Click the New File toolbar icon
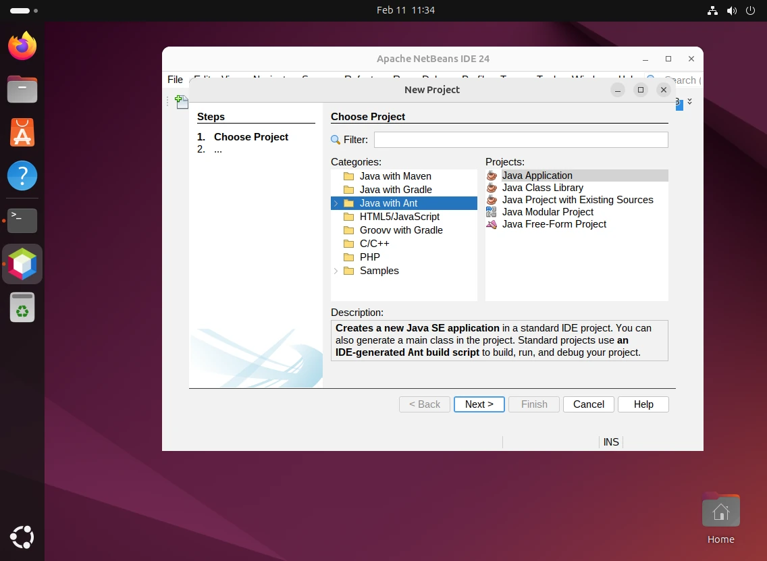Viewport: 767px width, 561px height. [x=181, y=102]
